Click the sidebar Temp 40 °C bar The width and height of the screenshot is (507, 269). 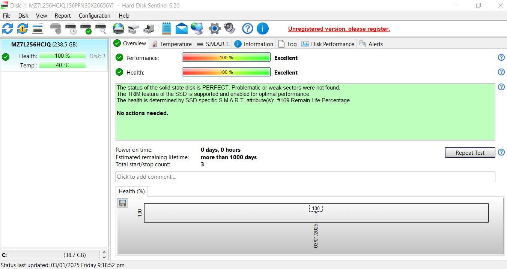[62, 65]
